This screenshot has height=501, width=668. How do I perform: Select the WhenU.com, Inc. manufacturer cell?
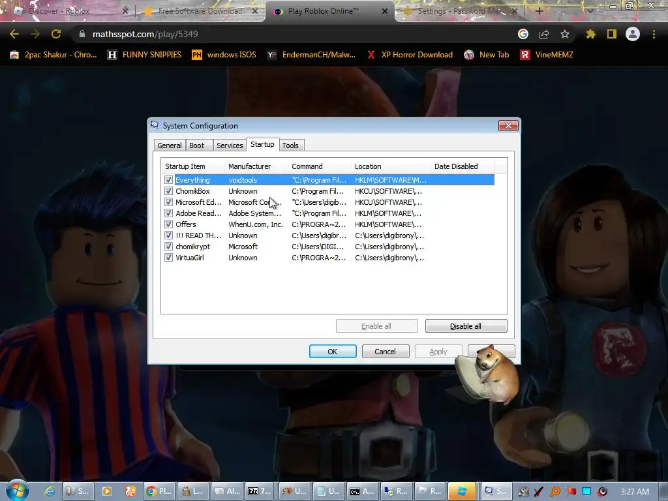[x=256, y=224]
